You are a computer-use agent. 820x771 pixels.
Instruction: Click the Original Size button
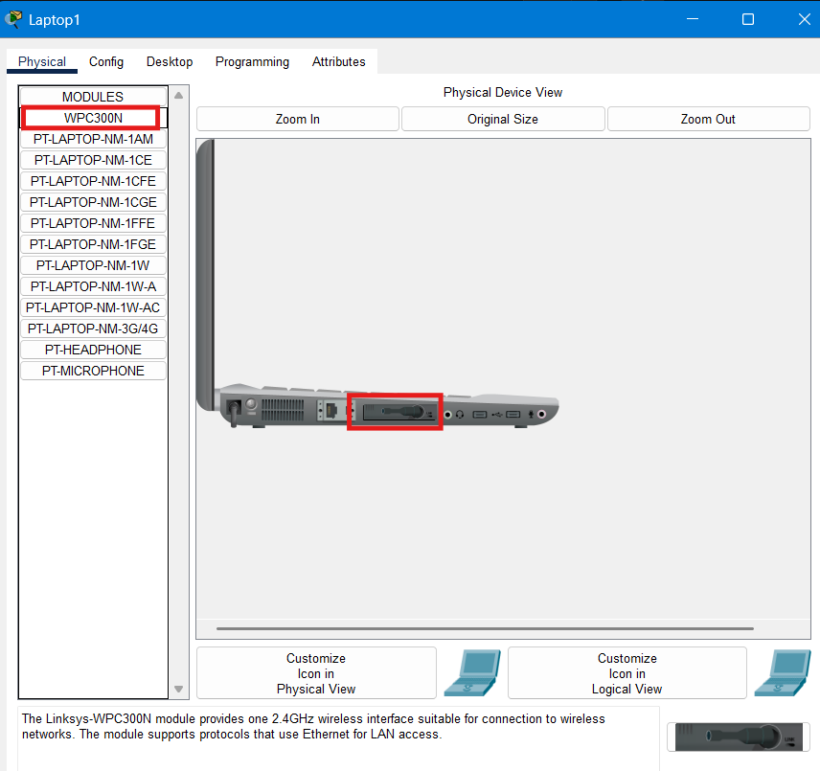click(x=503, y=119)
